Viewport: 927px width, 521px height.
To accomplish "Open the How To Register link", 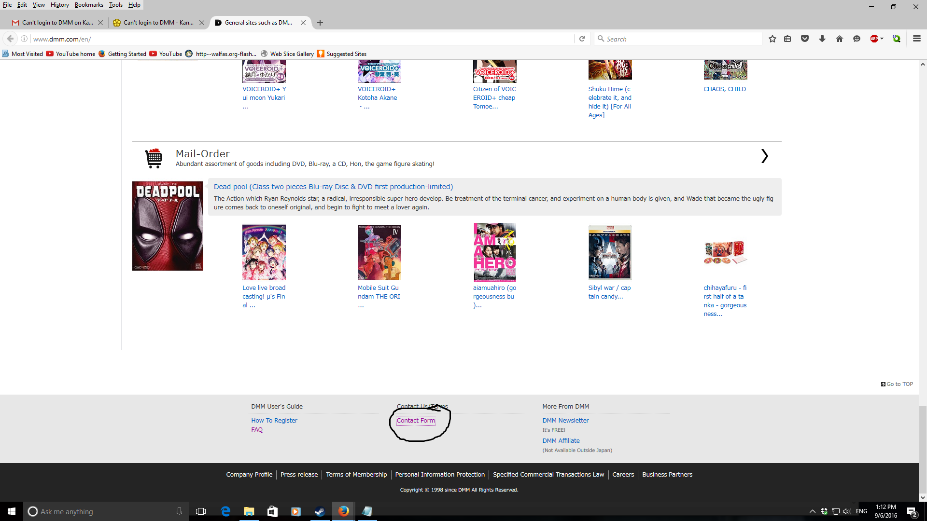I will [274, 421].
